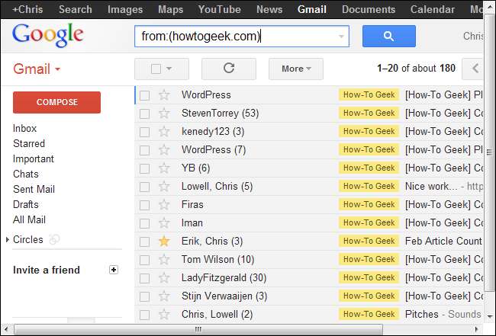Tick the checkbox for Tom Wilson (10)
Image resolution: width=496 pixels, height=336 pixels.
[x=144, y=261]
